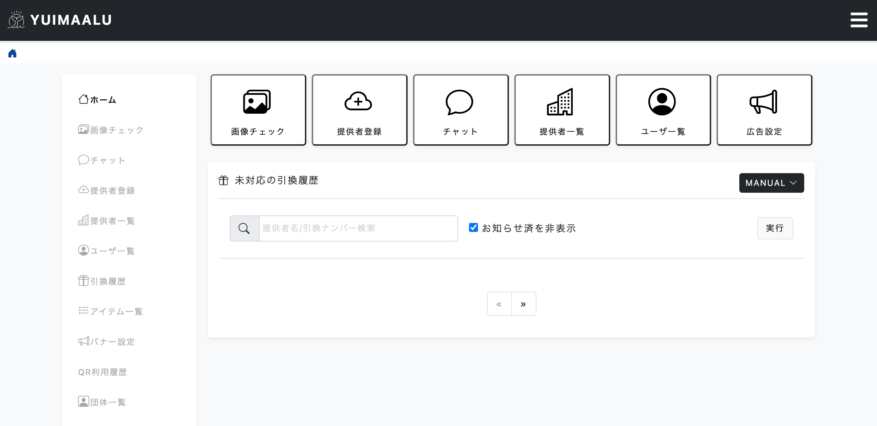Open QR利用履歴 sidebar link
This screenshot has height=426, width=877.
click(103, 372)
